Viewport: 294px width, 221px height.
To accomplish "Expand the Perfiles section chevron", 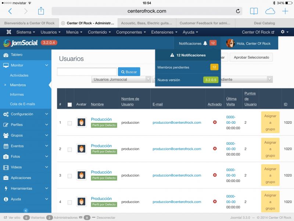I will pos(47,124).
